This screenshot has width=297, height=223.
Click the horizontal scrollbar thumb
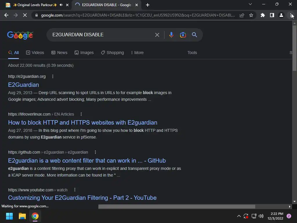click(177, 206)
